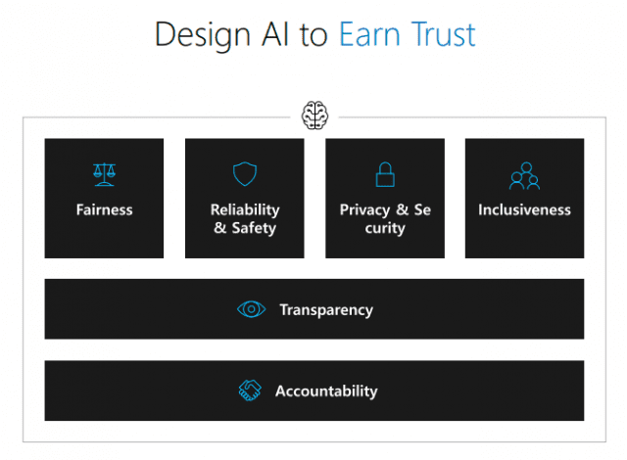Click the Inclusiveness tile's lower dark area
This screenshot has height=460, width=627.
(x=525, y=239)
